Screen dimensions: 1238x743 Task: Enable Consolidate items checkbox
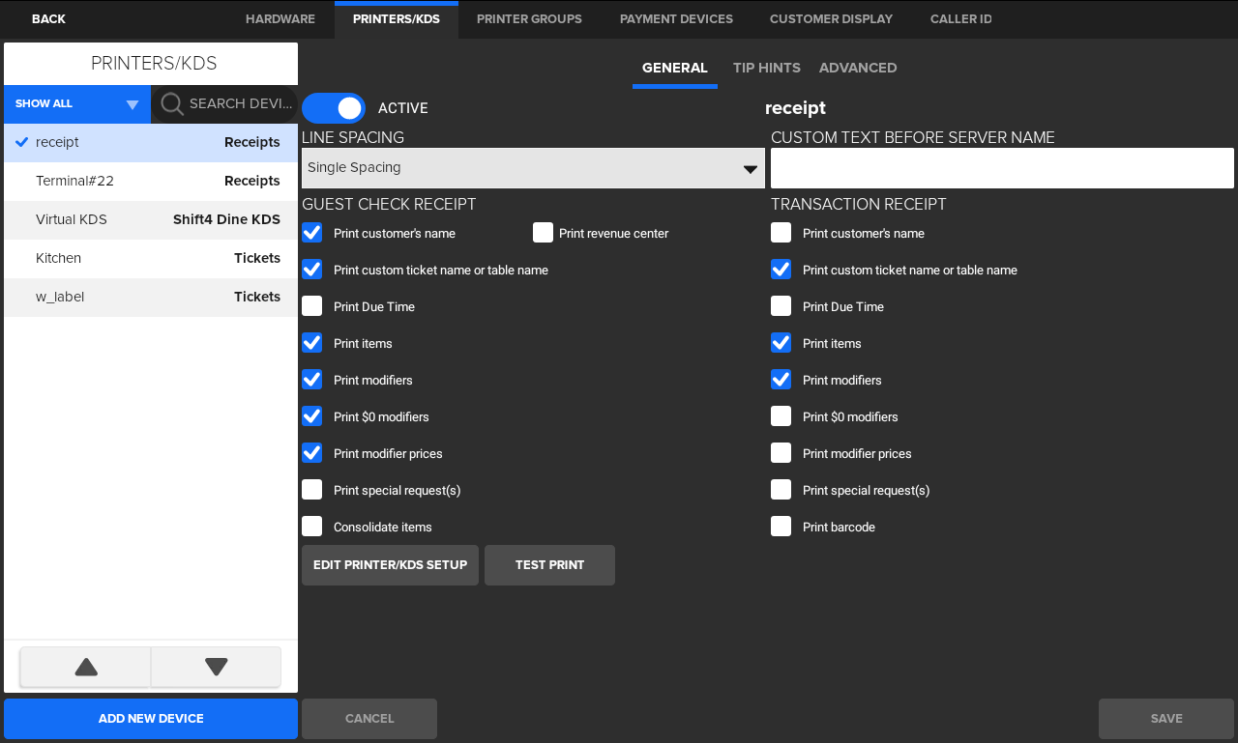pos(311,527)
